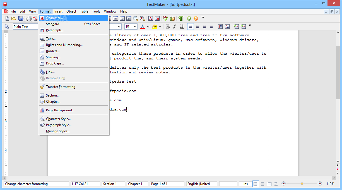Click the font color red A button

click(143, 27)
